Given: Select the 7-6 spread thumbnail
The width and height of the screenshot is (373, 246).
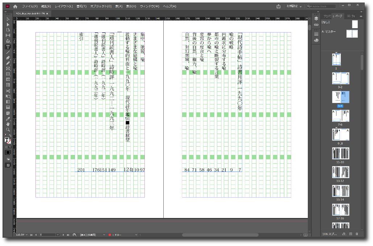Looking at the screenshot, I should coord(341,116).
